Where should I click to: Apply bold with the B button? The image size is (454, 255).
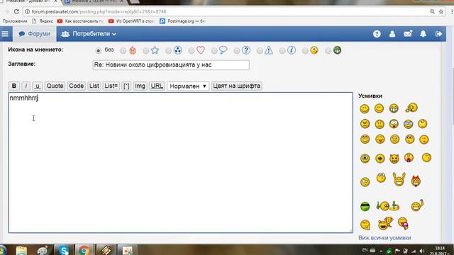point(14,86)
